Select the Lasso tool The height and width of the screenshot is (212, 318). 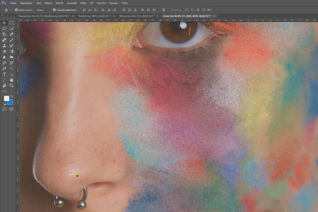point(4,29)
